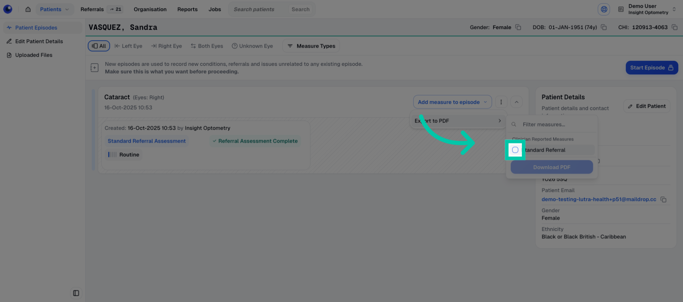Collapse the Cataract episode chevron
The height and width of the screenshot is (302, 683).
[517, 102]
